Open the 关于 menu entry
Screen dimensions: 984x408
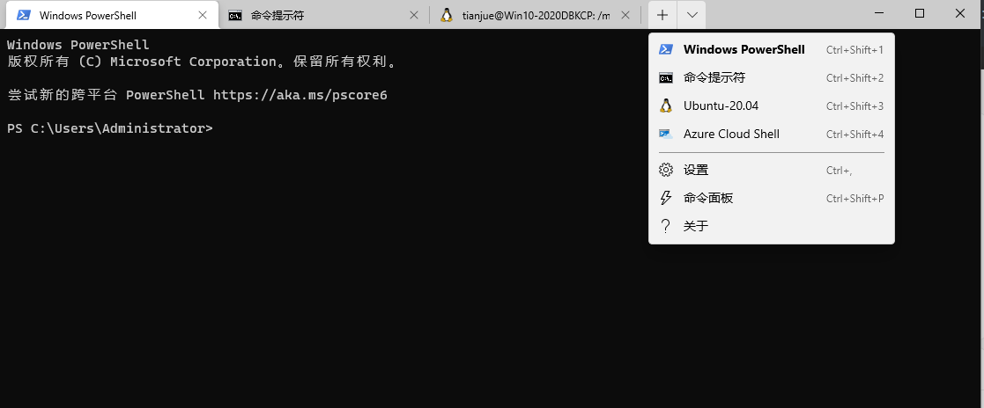click(772, 226)
